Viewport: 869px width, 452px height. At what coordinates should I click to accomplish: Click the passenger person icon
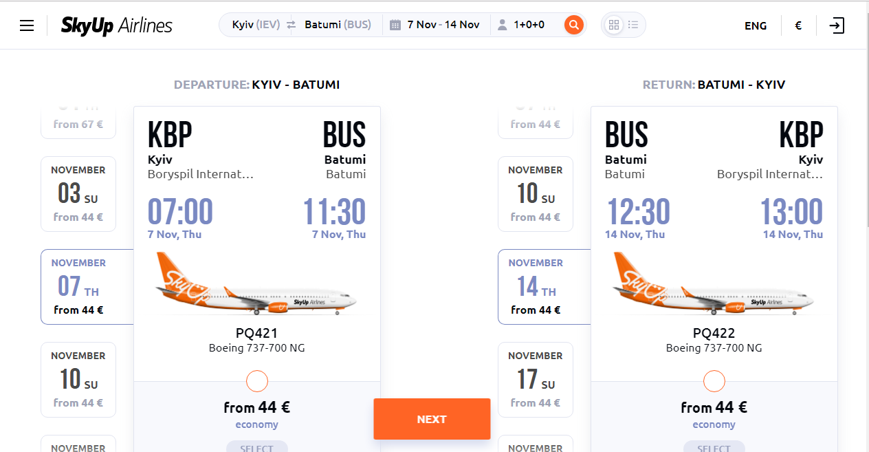pyautogui.click(x=502, y=25)
